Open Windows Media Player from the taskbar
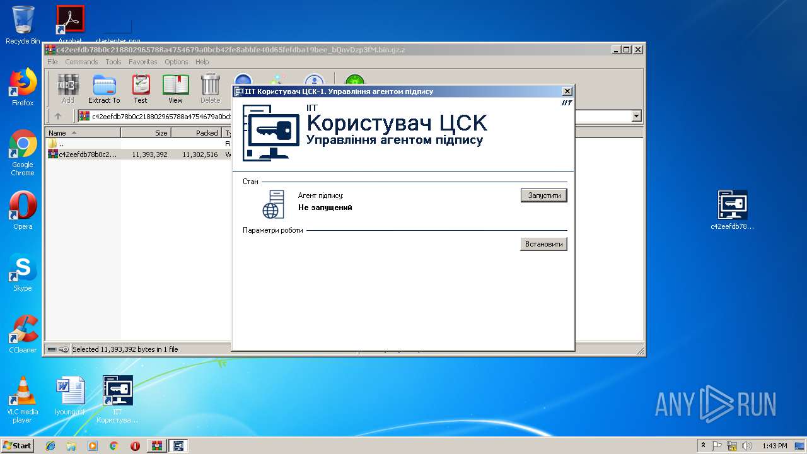This screenshot has height=454, width=807. click(x=93, y=446)
